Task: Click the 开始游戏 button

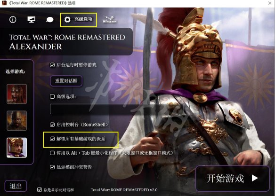Action: pyautogui.click(x=232, y=179)
